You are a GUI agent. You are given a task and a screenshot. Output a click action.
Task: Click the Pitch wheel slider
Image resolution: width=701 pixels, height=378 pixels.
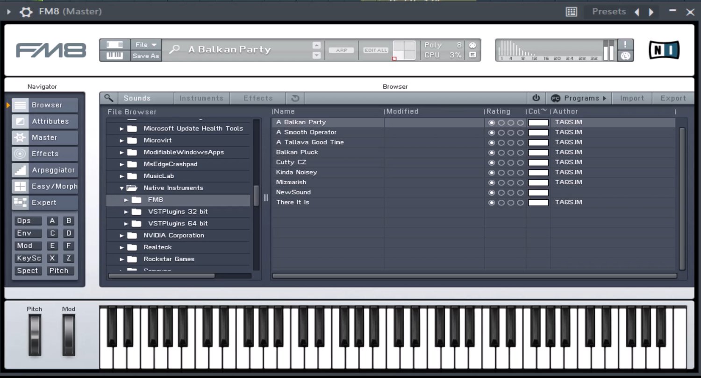click(x=35, y=335)
